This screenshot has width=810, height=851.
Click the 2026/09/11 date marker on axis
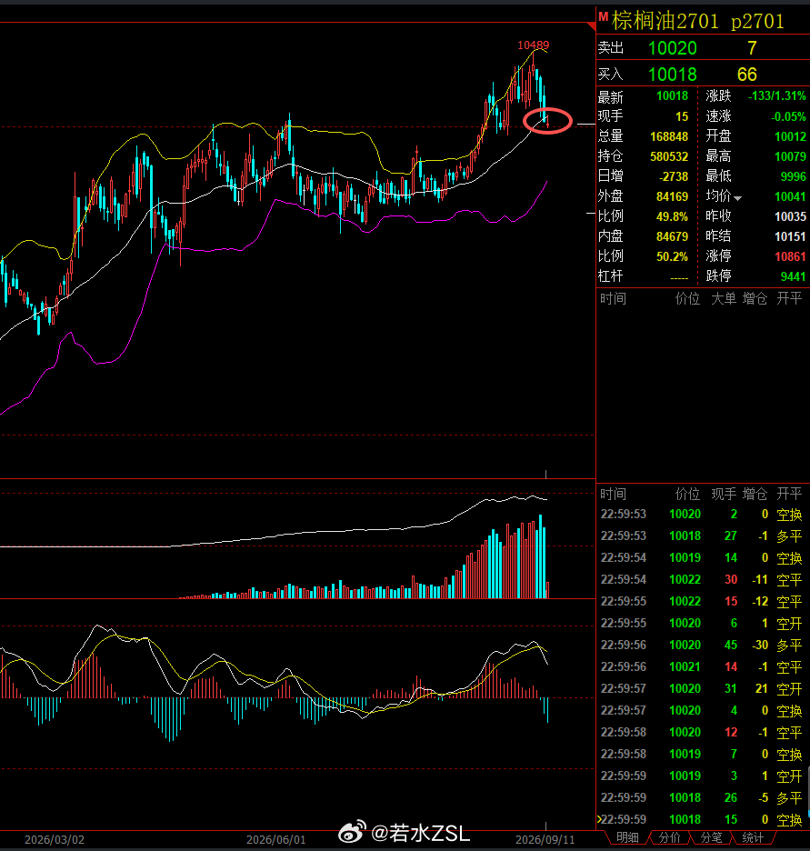coord(545,839)
